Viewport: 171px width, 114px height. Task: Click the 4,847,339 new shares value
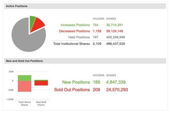(x=116, y=82)
